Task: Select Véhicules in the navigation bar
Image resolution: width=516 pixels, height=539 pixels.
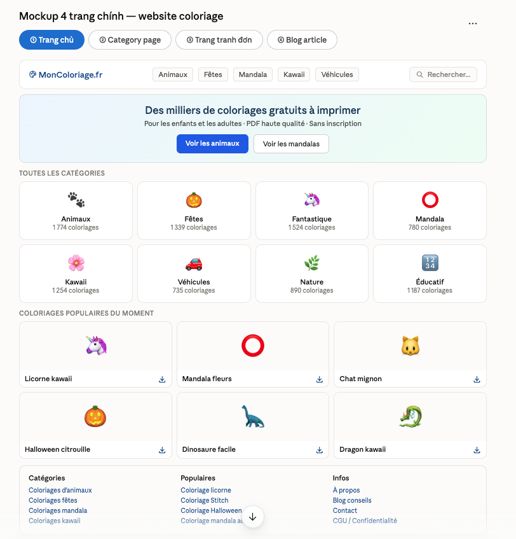Action: click(x=337, y=74)
